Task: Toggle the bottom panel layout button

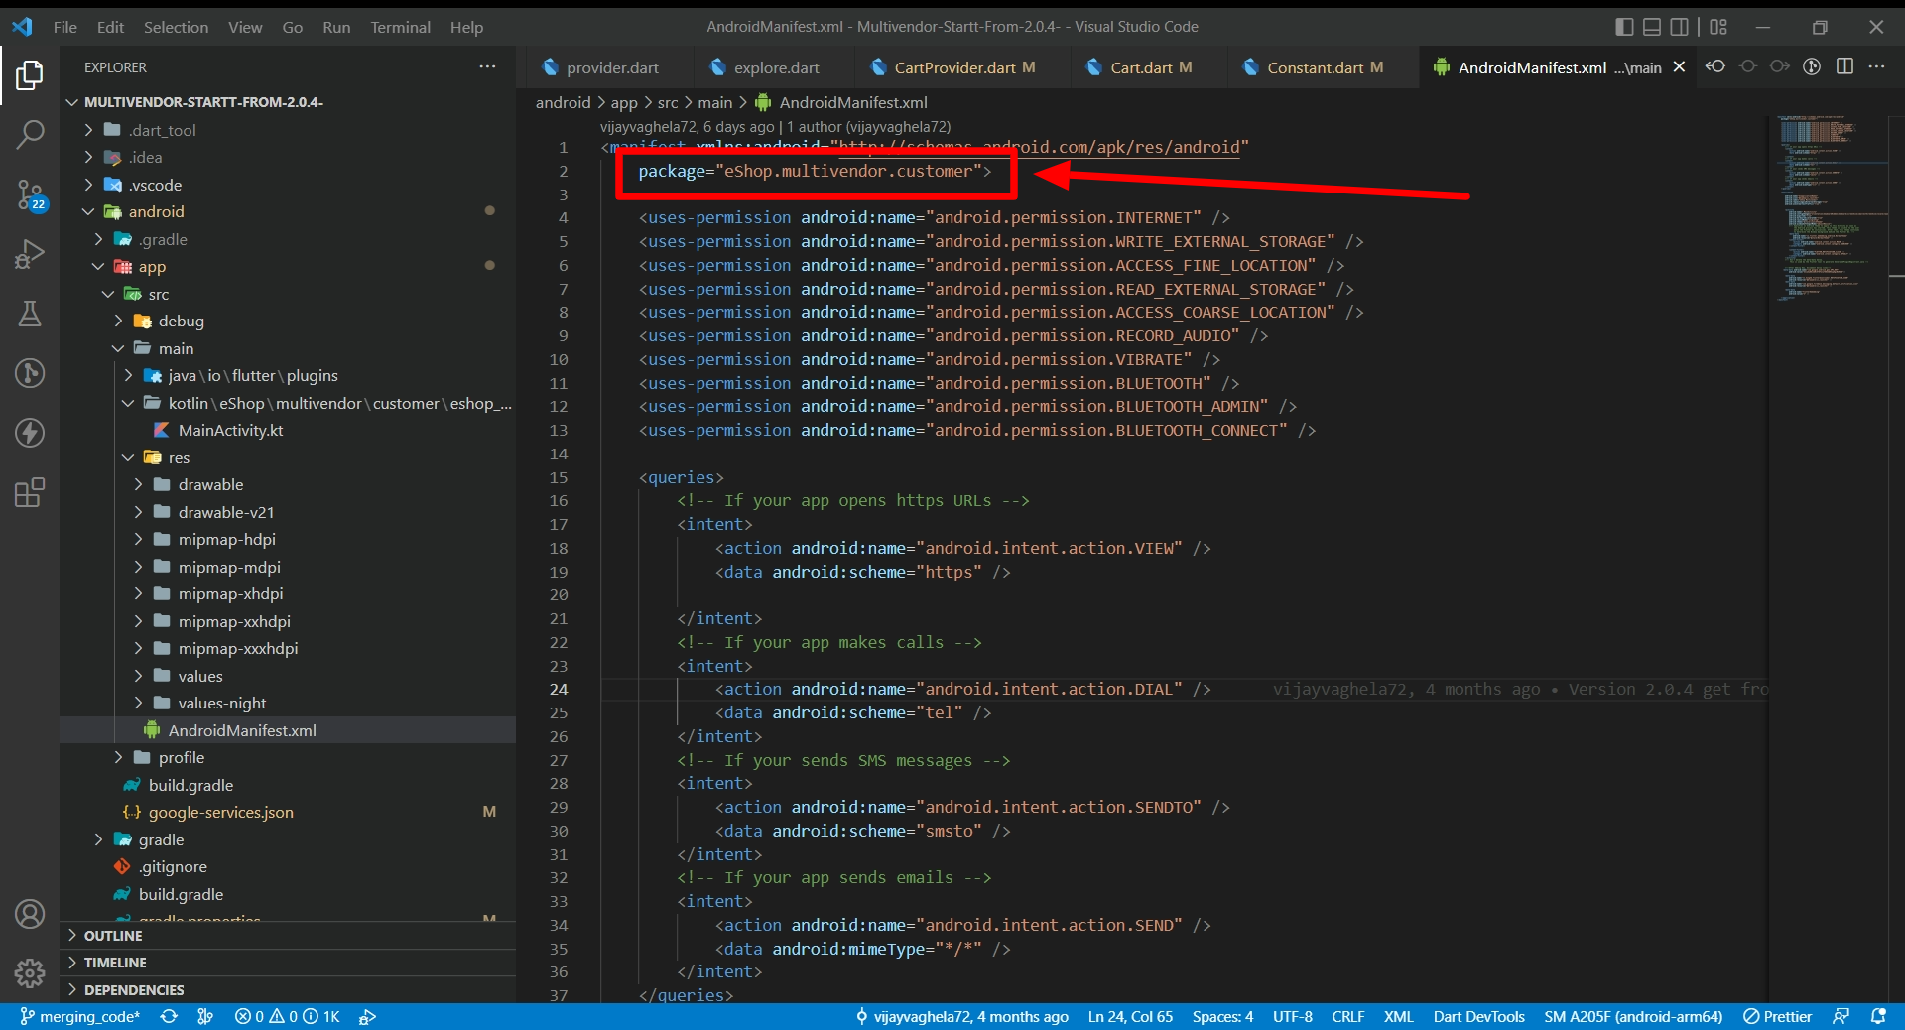Action: click(1652, 27)
